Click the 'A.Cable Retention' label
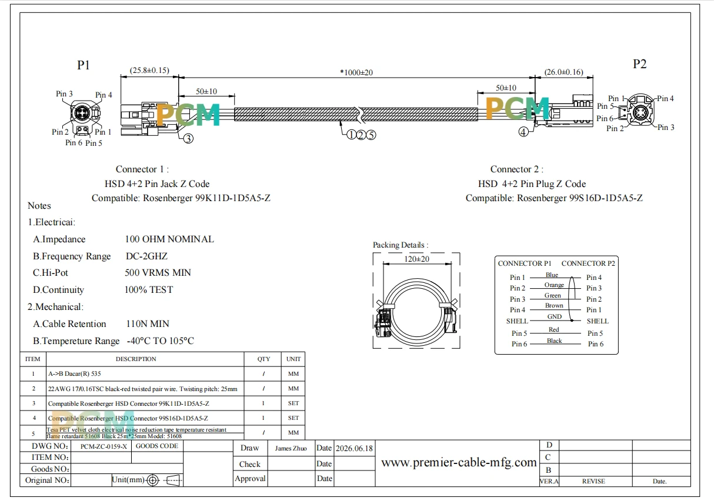The height and width of the screenshot is (504, 714). tap(70, 324)
